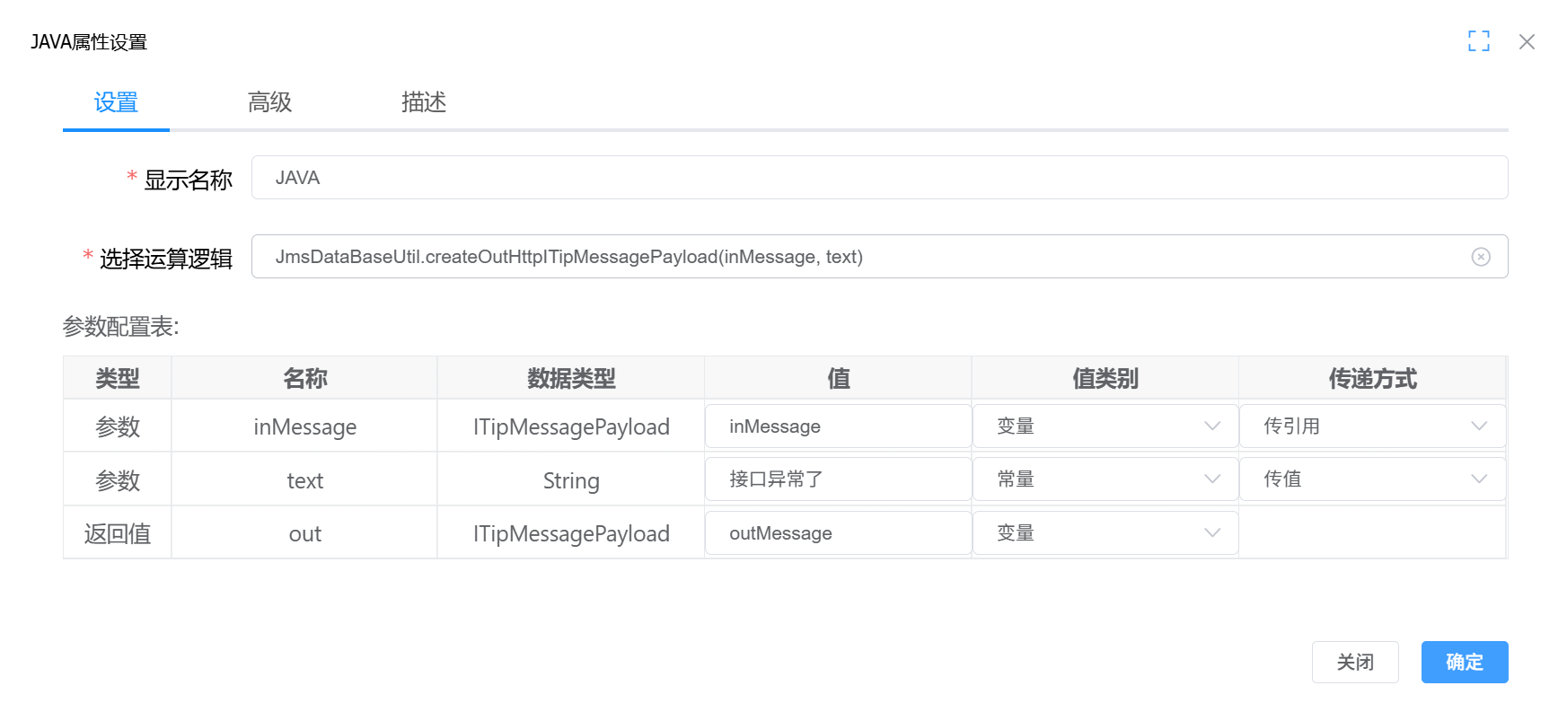
Task: Clear the 选择运算逻辑 field with the clear icon
Action: click(1481, 257)
